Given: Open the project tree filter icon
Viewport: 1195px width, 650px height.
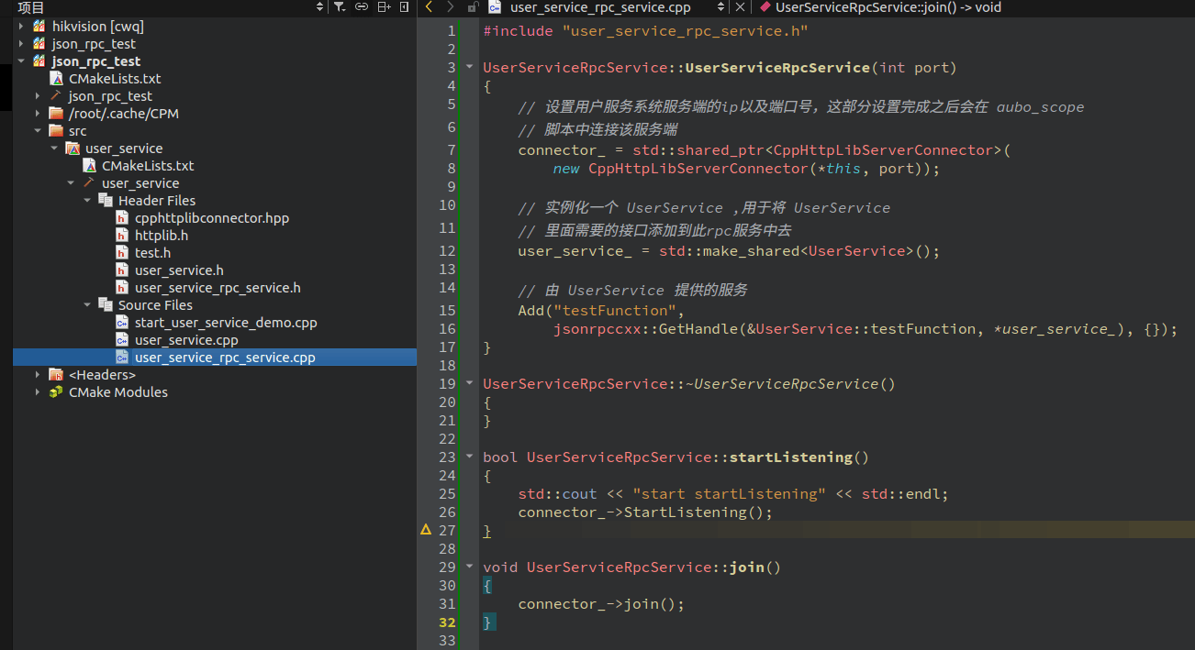Looking at the screenshot, I should coord(339,6).
